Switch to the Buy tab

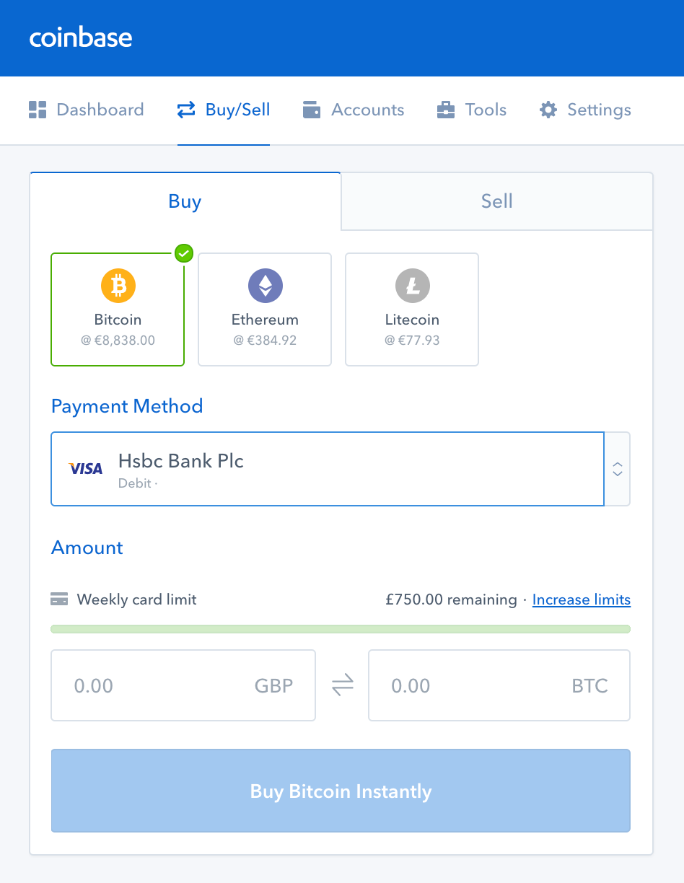[x=185, y=201]
